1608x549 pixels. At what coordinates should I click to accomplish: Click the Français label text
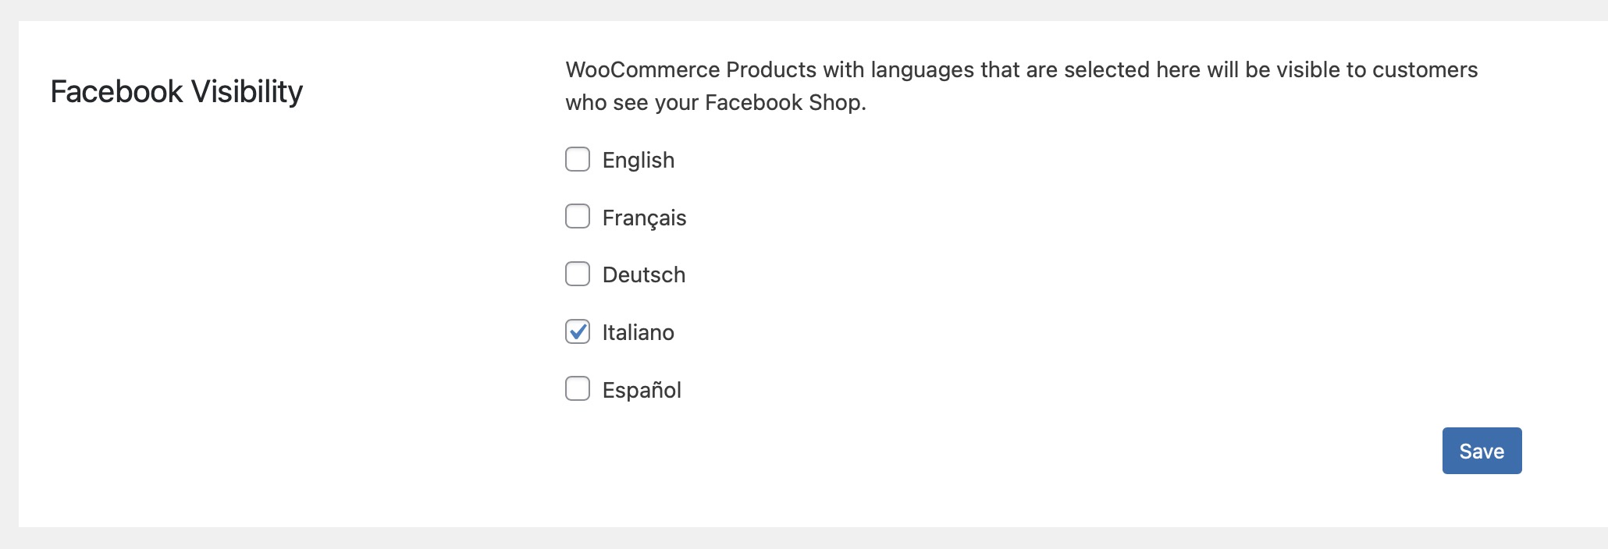click(644, 218)
